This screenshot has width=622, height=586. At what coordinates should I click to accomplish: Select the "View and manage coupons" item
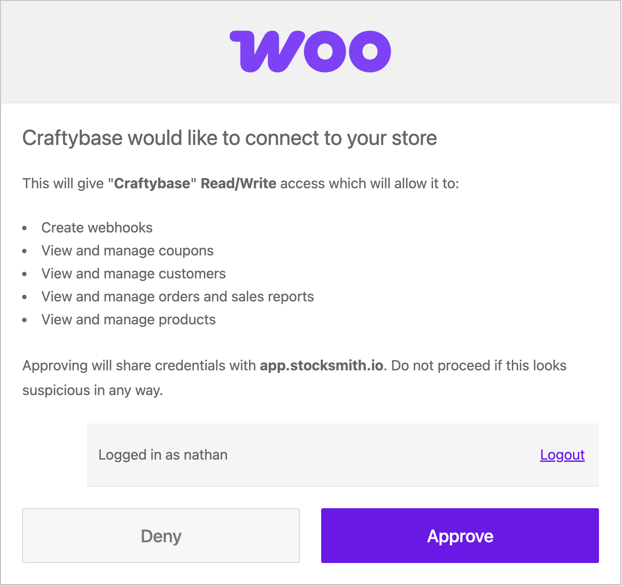coord(127,251)
